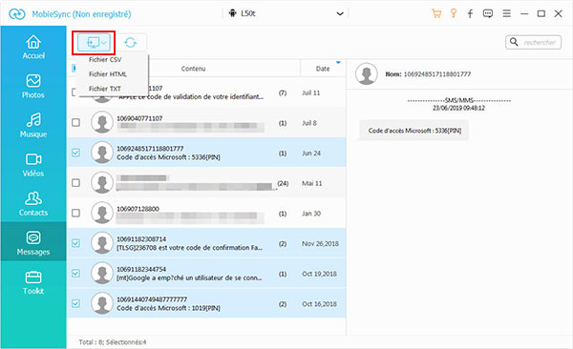Choose Fichier CSV export option
This screenshot has height=349, width=573.
pos(105,59)
